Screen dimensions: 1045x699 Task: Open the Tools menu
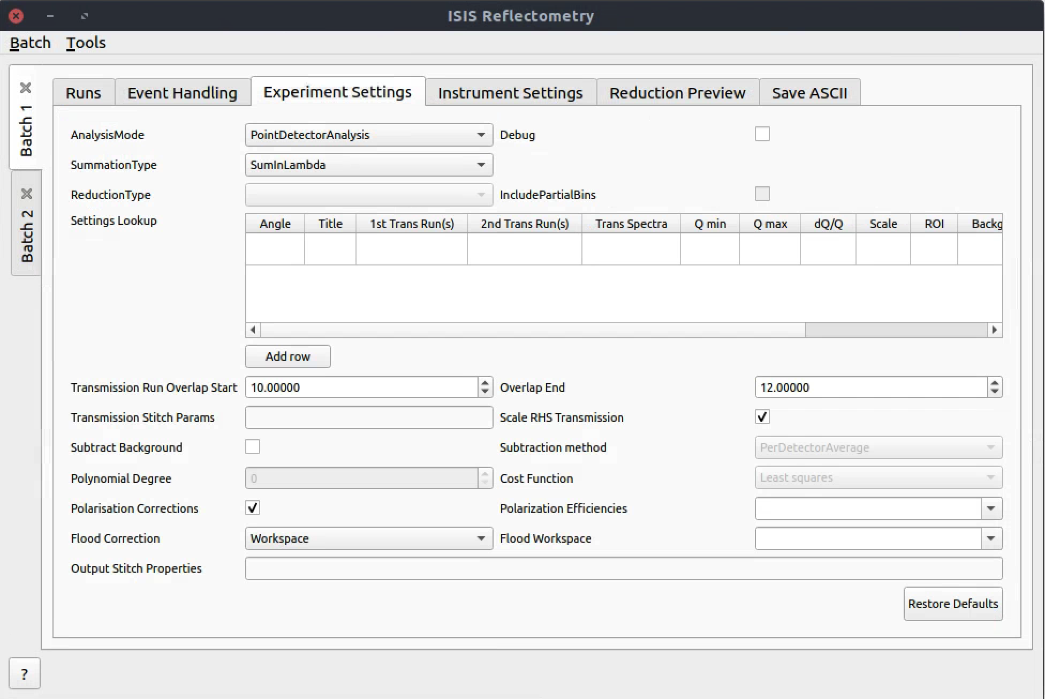coord(86,43)
